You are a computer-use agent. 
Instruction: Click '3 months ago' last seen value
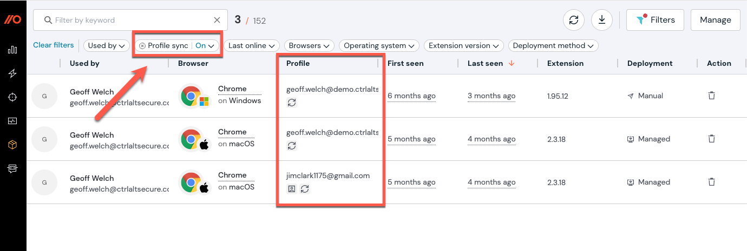[492, 96]
